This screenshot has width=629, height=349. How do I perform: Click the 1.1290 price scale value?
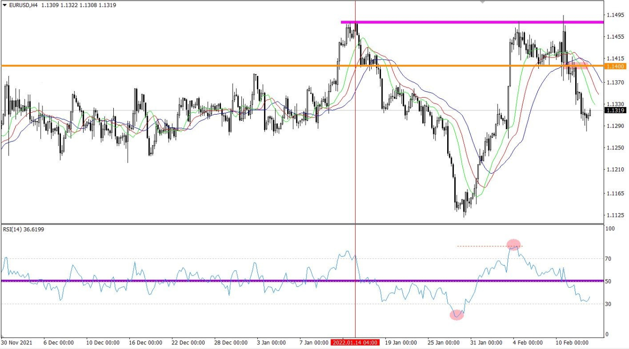pyautogui.click(x=616, y=126)
